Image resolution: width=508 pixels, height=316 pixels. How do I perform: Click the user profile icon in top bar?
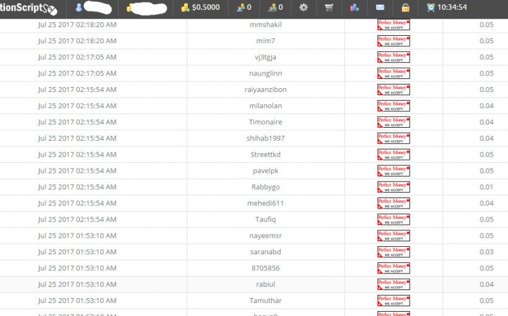point(79,8)
